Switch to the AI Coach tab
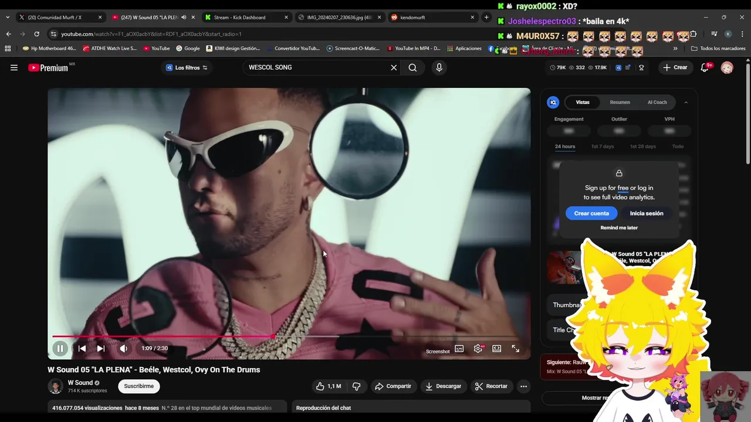Viewport: 751px width, 422px height. pyautogui.click(x=657, y=102)
